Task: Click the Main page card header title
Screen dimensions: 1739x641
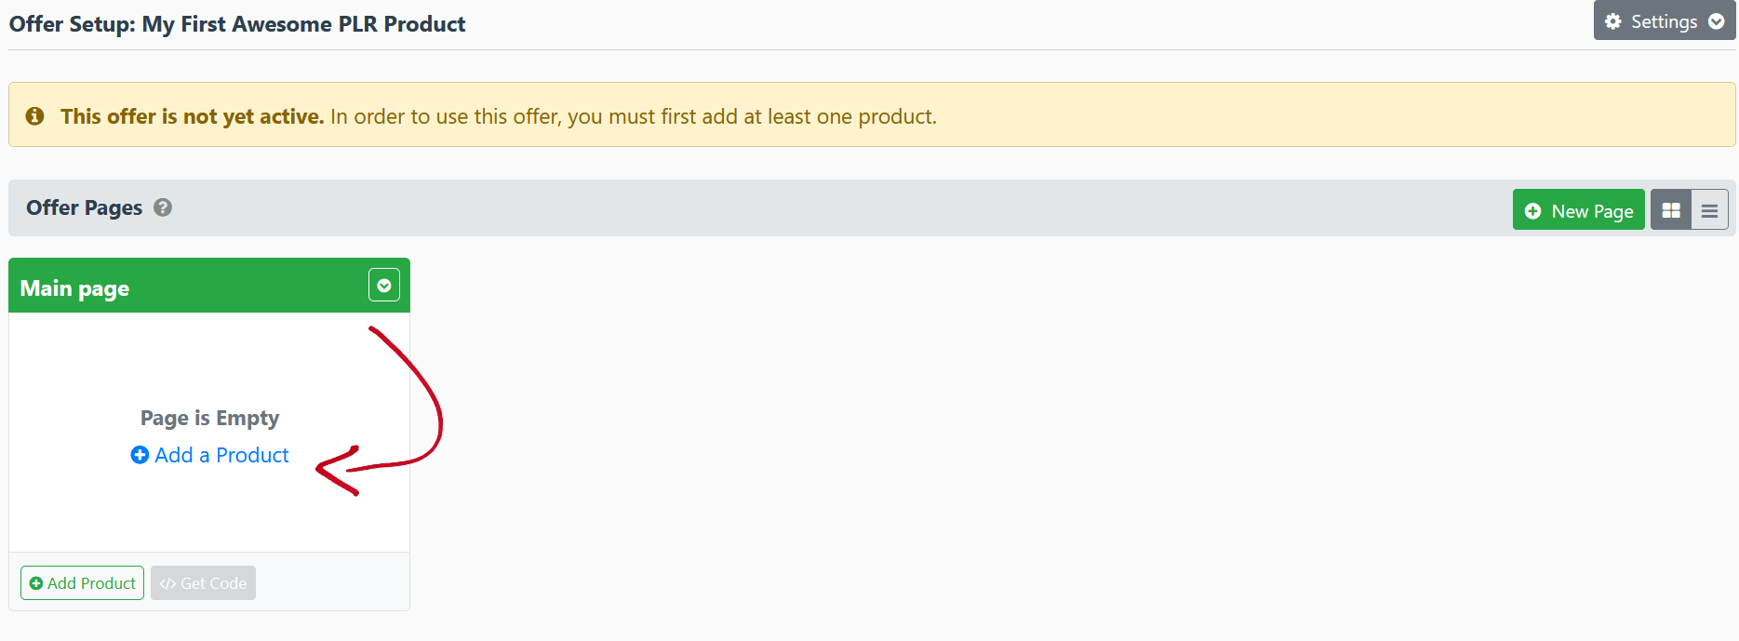Action: click(x=75, y=288)
